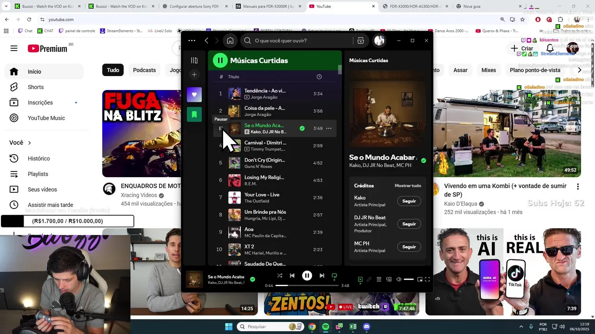Open Windows Start menu
Viewport: 595px width, 334px height.
tap(229, 327)
